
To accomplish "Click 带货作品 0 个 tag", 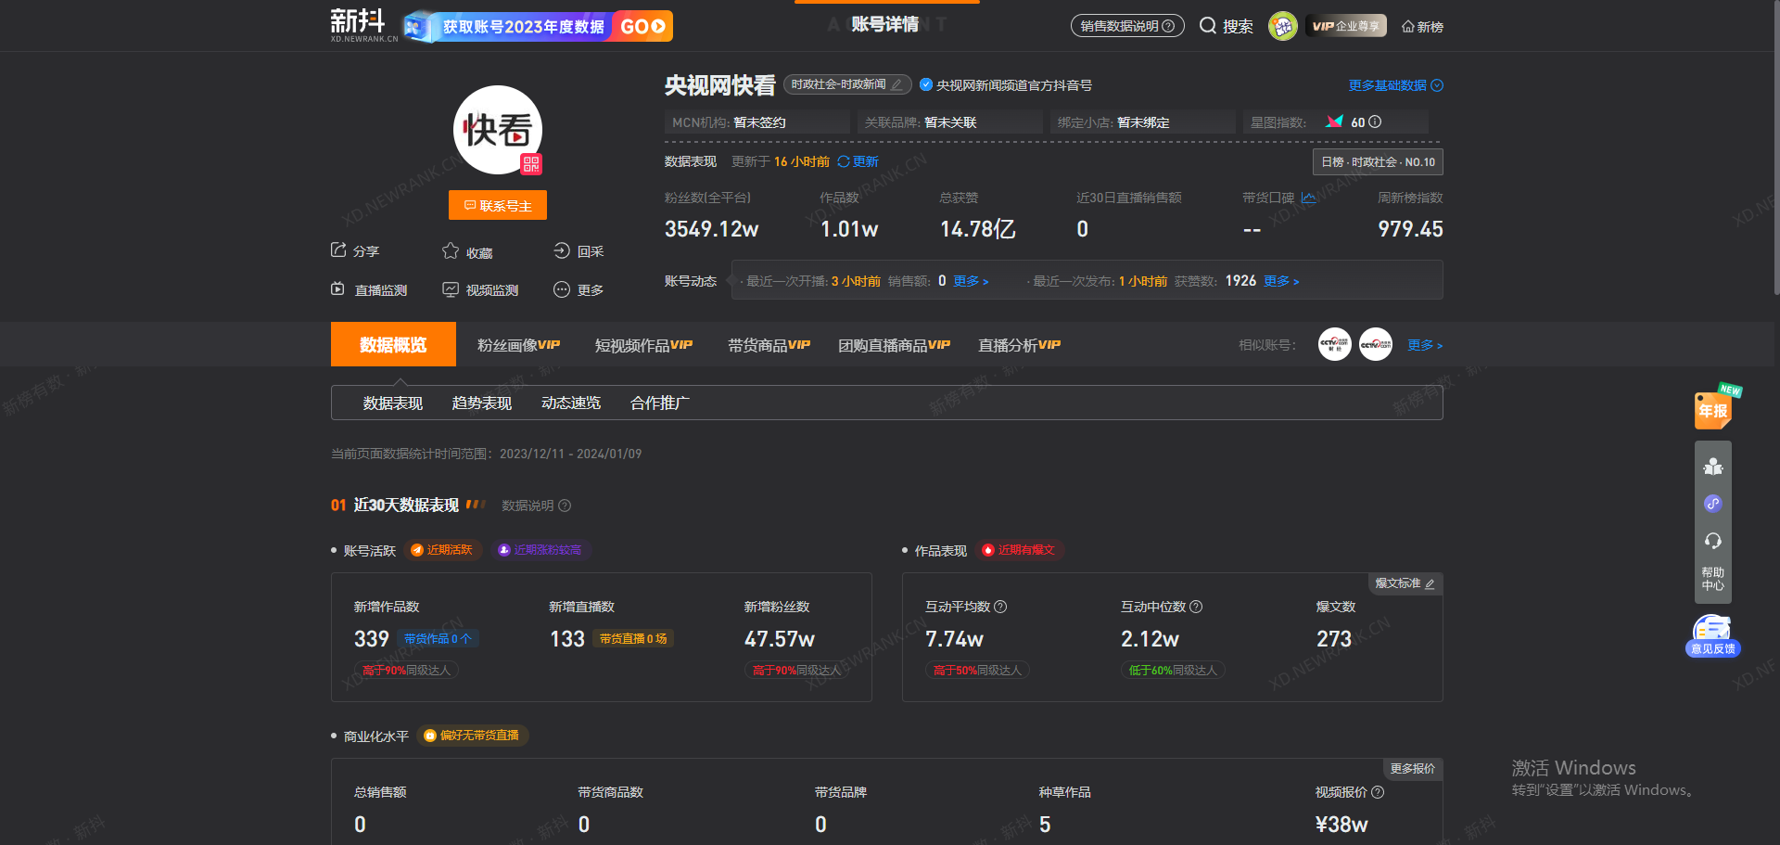I will click(x=439, y=639).
